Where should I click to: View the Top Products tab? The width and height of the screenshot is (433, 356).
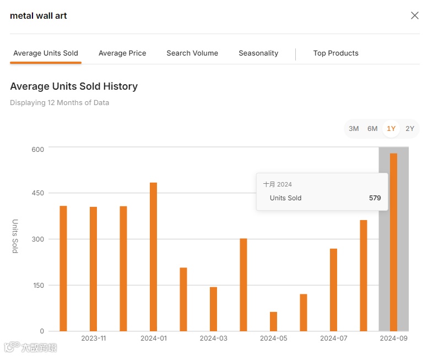(x=335, y=53)
